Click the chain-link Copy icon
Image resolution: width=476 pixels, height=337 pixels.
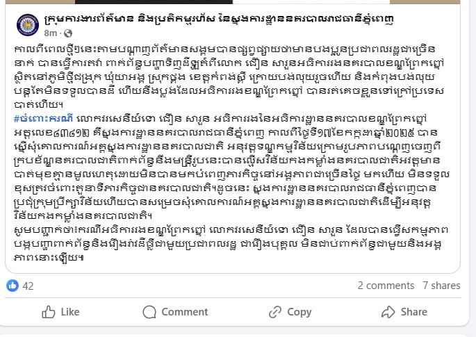[275, 312]
